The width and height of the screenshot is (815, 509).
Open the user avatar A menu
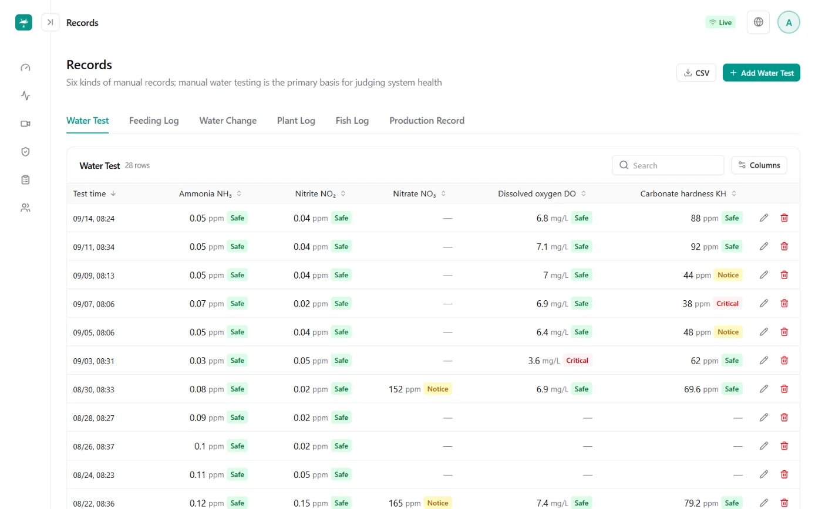pos(789,22)
